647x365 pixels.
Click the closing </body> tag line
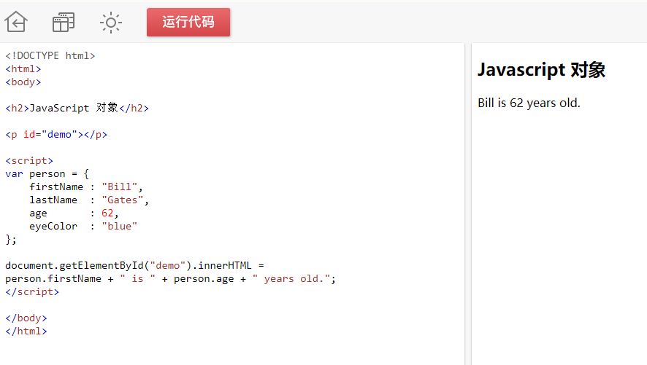[x=26, y=318]
